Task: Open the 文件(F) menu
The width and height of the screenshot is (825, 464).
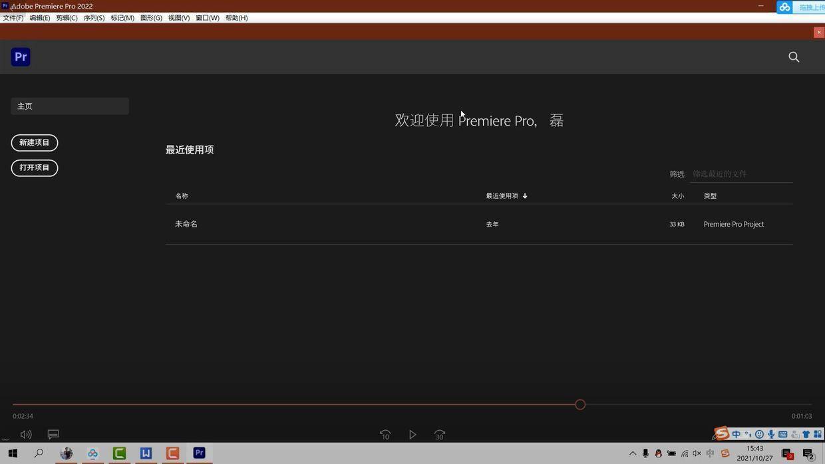Action: pyautogui.click(x=12, y=18)
